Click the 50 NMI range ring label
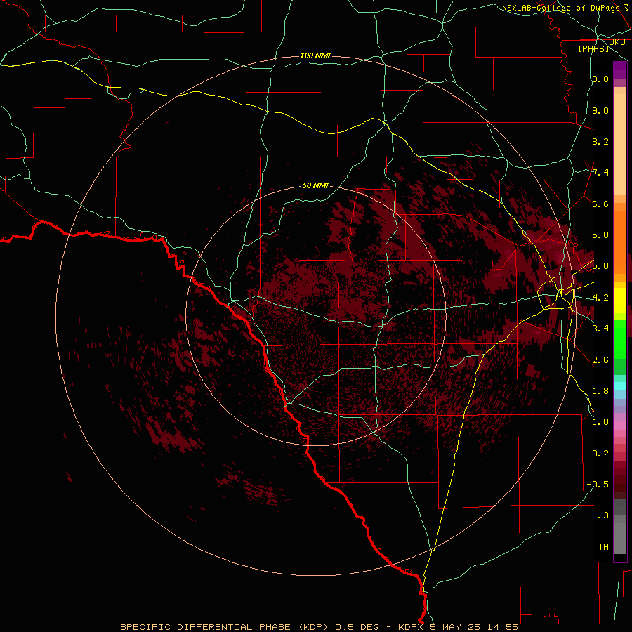The width and height of the screenshot is (632, 632). [x=315, y=186]
